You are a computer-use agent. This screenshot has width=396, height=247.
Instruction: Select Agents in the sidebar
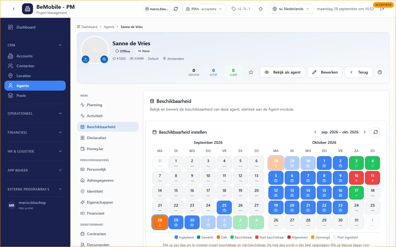tap(35, 86)
